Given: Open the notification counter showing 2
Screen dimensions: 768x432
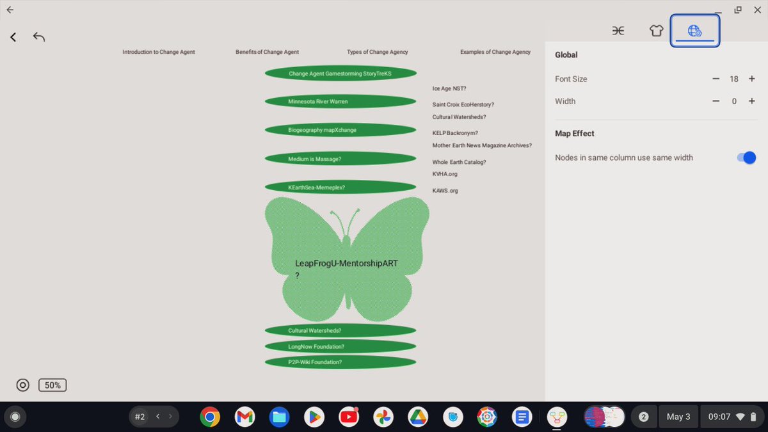Looking at the screenshot, I should click(x=644, y=416).
